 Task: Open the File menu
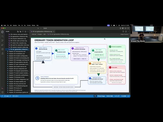point(8,25)
